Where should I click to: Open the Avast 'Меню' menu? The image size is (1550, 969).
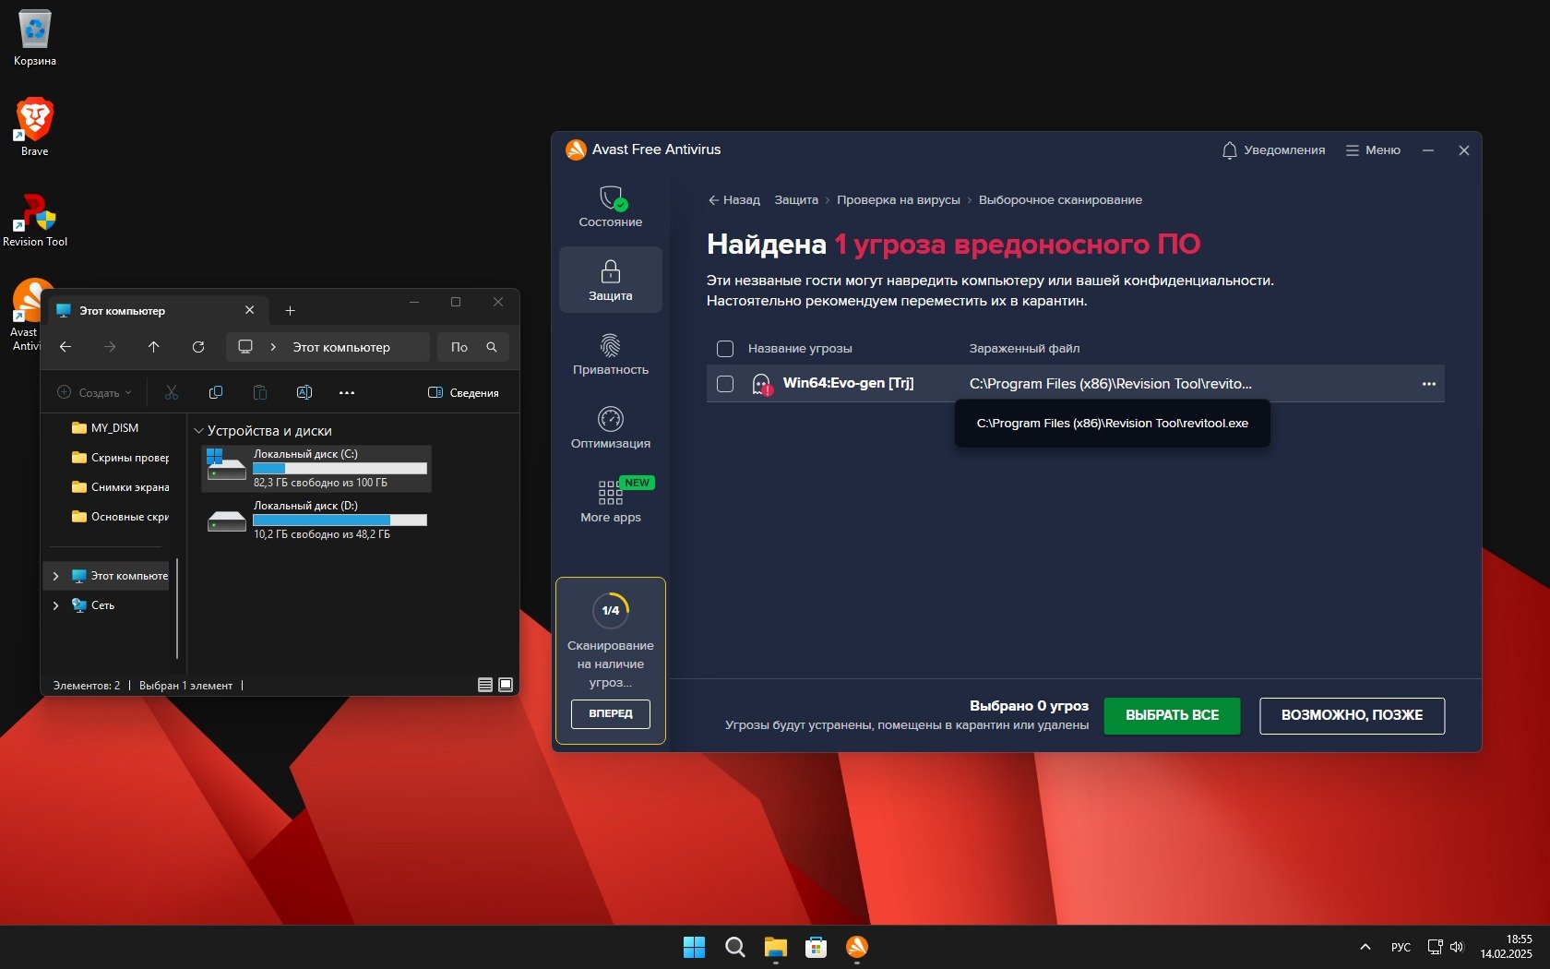pos(1372,150)
